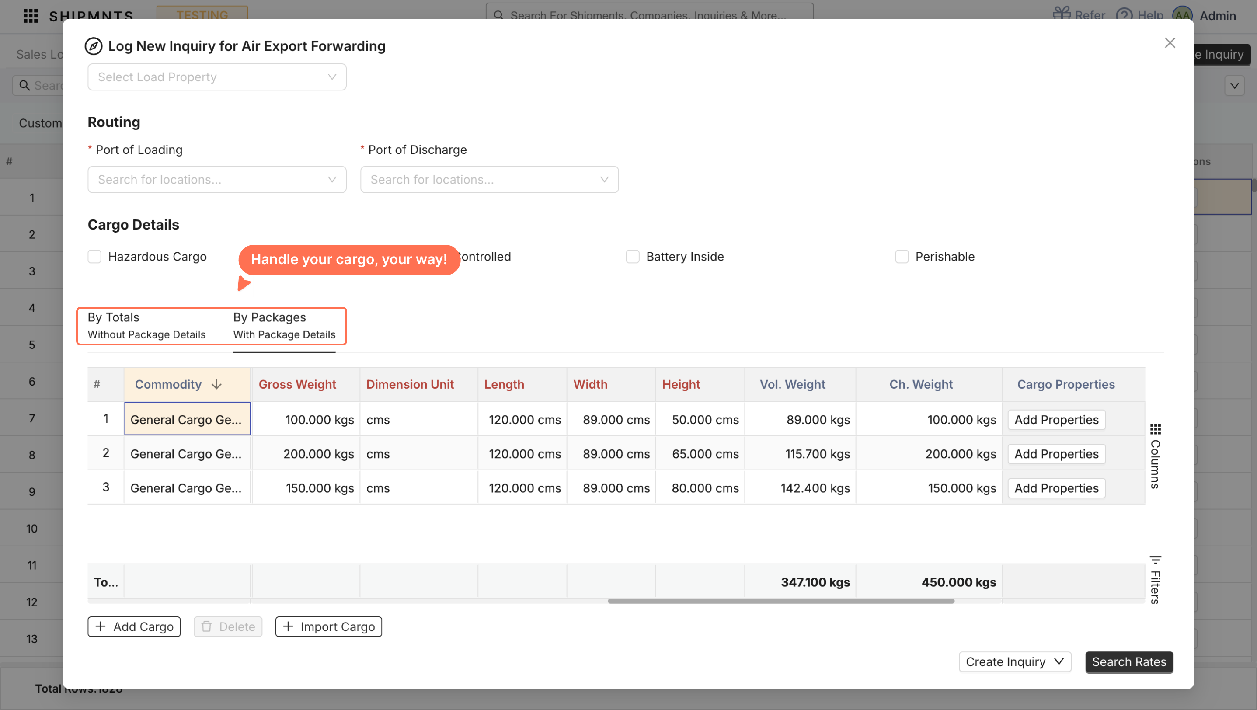This screenshot has width=1257, height=710.
Task: Click the horizontal scrollbar under cargo table
Action: click(781, 601)
